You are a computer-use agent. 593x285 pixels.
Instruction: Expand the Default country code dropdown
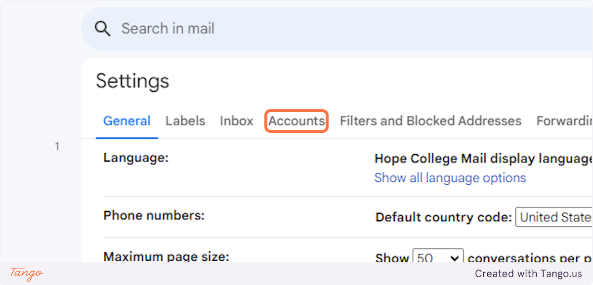pyautogui.click(x=554, y=217)
